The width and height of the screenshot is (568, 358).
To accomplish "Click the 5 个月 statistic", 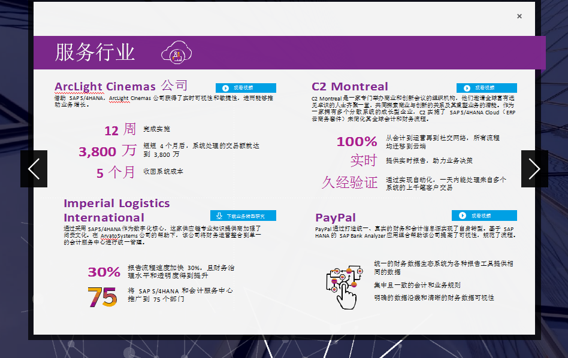I will tap(116, 172).
